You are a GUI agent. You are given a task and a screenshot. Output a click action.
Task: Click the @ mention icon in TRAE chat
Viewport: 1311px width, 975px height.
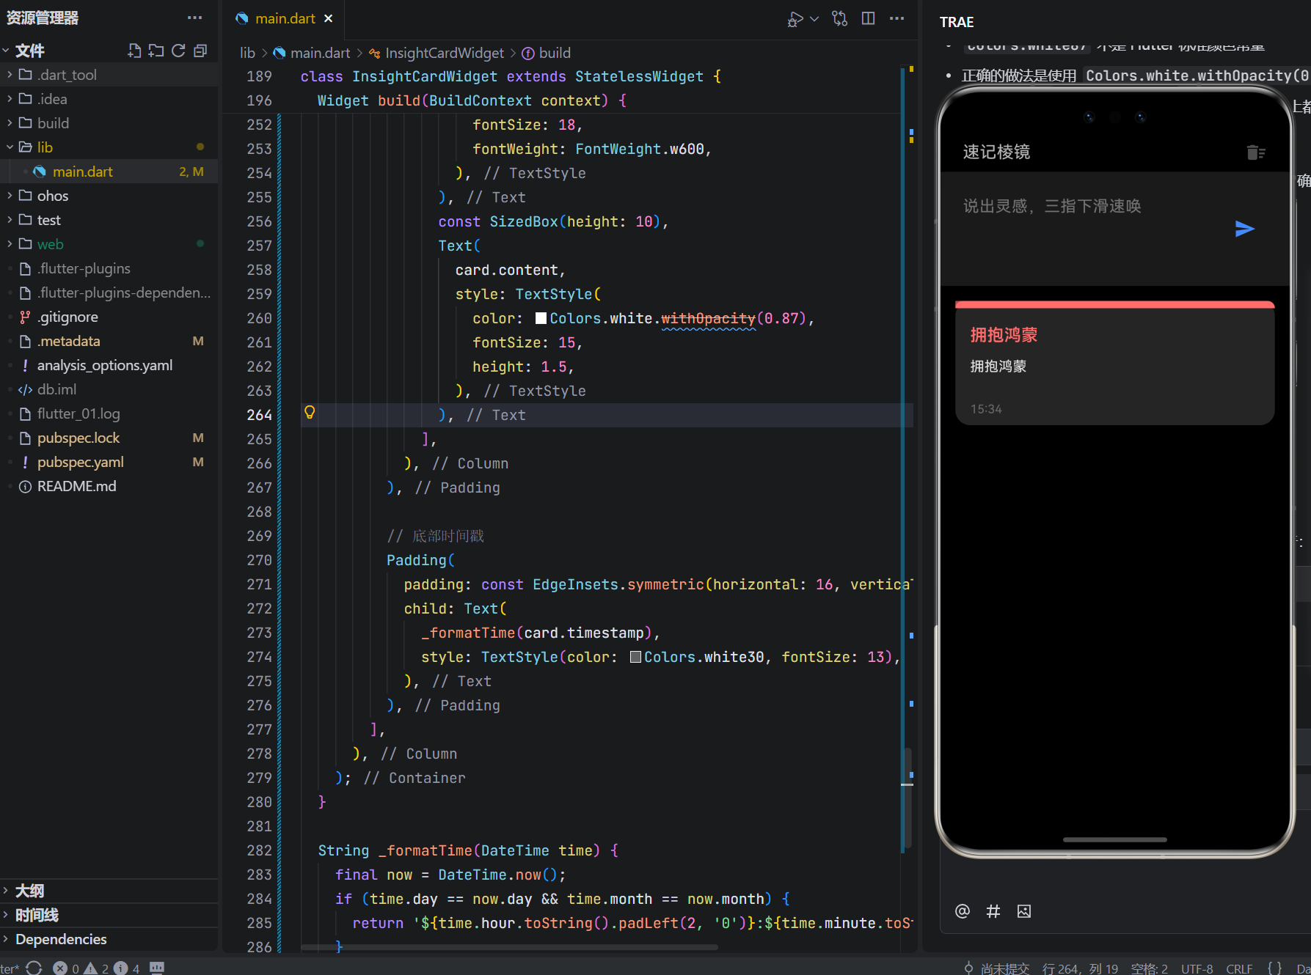963,911
